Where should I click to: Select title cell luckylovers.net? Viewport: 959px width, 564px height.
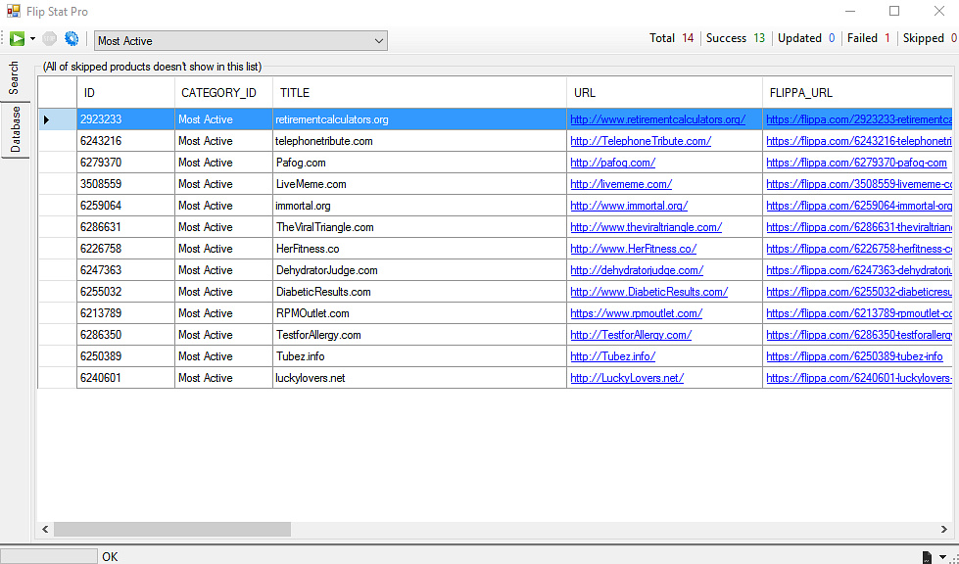tap(419, 378)
